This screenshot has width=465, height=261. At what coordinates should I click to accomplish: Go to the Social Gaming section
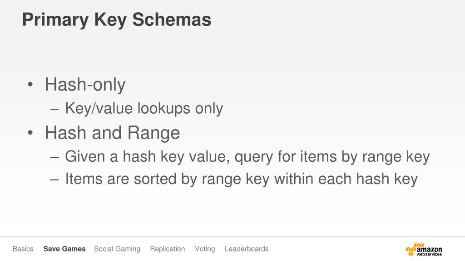click(117, 249)
